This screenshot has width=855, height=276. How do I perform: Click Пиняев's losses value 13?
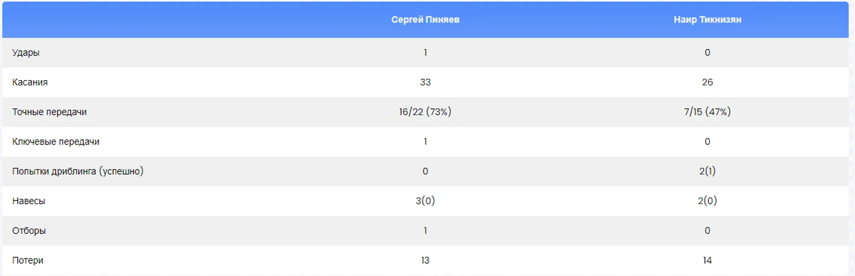(425, 261)
